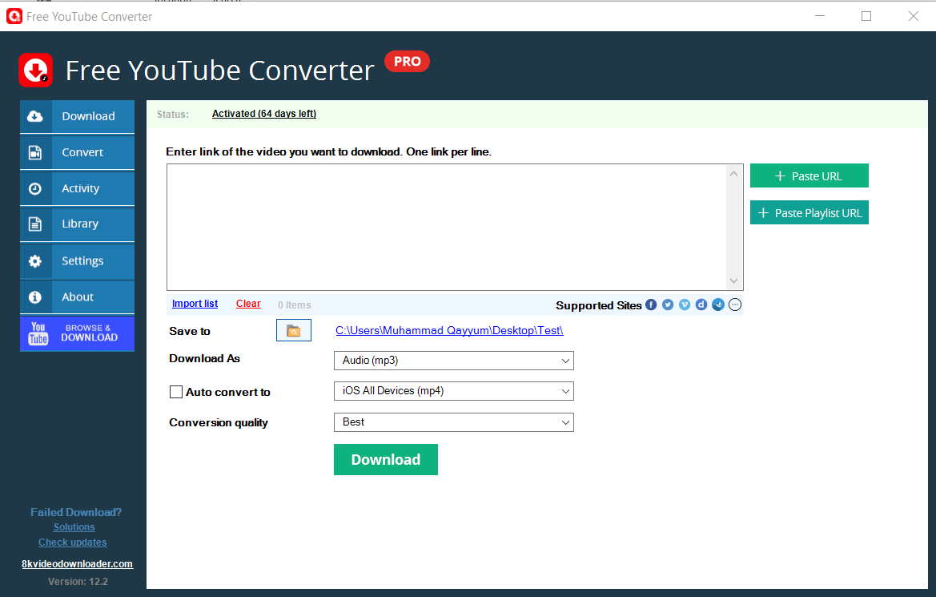Click the red app logo beside the heading
Viewport: 936px width, 597px height.
[x=36, y=70]
